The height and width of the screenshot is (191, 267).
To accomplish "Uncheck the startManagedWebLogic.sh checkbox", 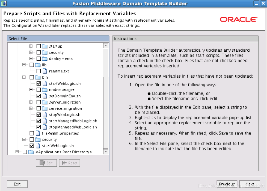I will (x=39, y=121).
